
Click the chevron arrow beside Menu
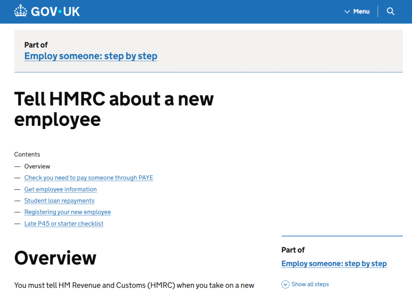tap(347, 12)
